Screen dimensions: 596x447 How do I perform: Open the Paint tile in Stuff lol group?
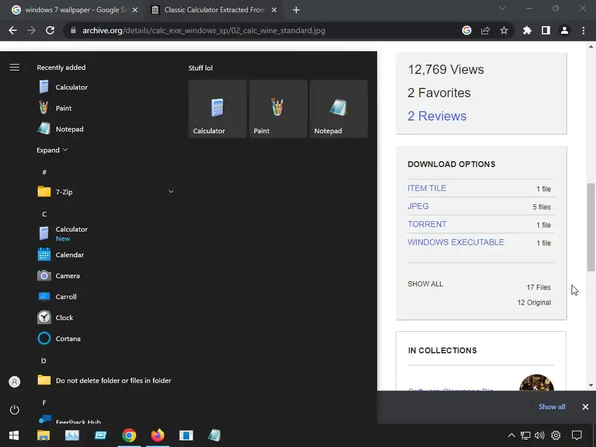278,109
